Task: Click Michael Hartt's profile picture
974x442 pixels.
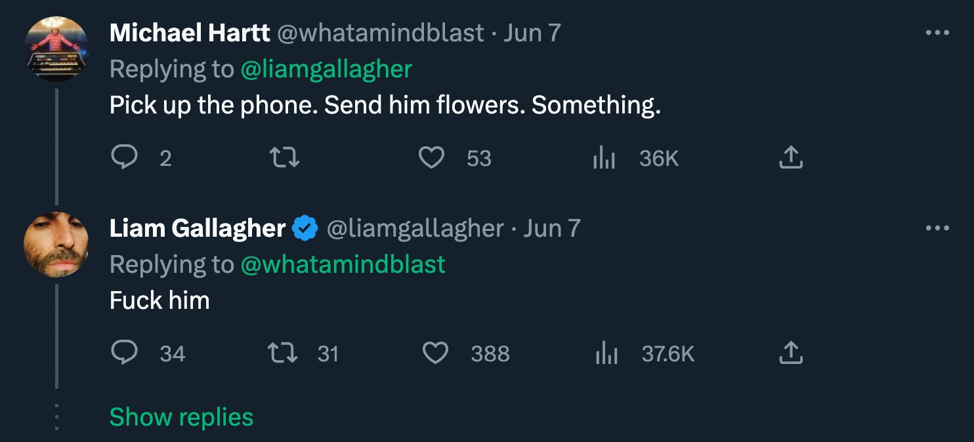Action: (56, 49)
